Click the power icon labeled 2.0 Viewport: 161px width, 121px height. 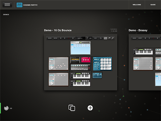pyautogui.click(x=6, y=108)
